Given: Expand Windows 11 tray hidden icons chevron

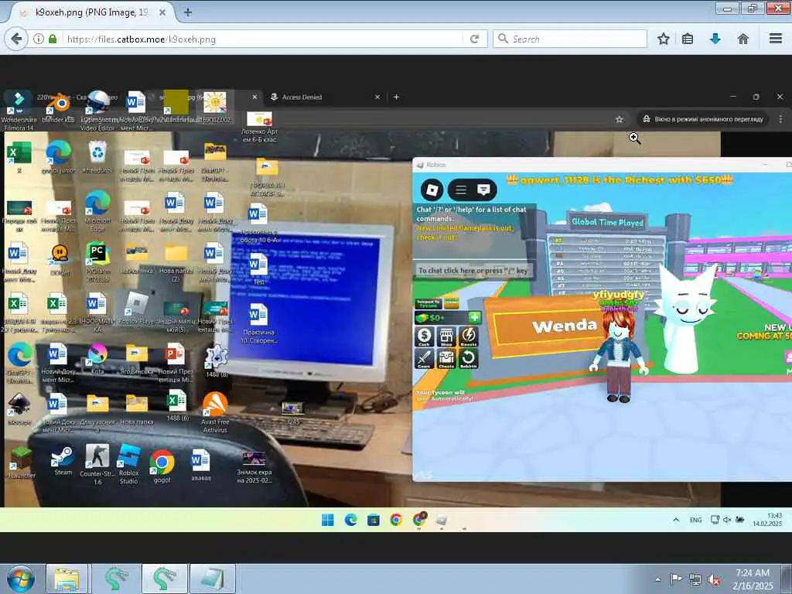Looking at the screenshot, I should tap(676, 520).
